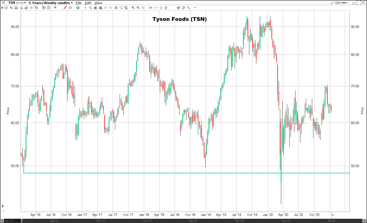Click the undo arrow icon

(106, 8)
